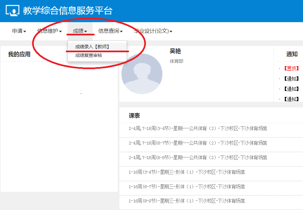Viewport: 303px width, 210px height.
Task: Click the user name 吴艳
Action: [x=175, y=51]
